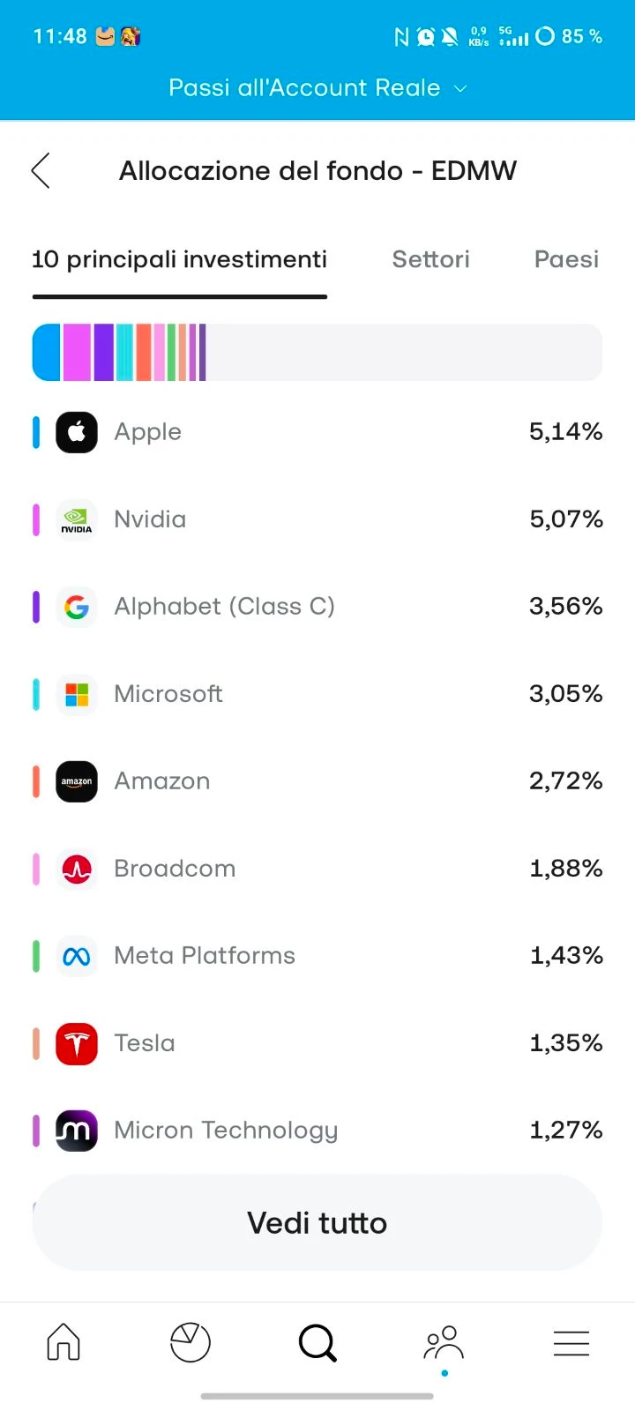This screenshot has height=1411, width=635.
Task: Open the social people icon
Action: 444,1343
